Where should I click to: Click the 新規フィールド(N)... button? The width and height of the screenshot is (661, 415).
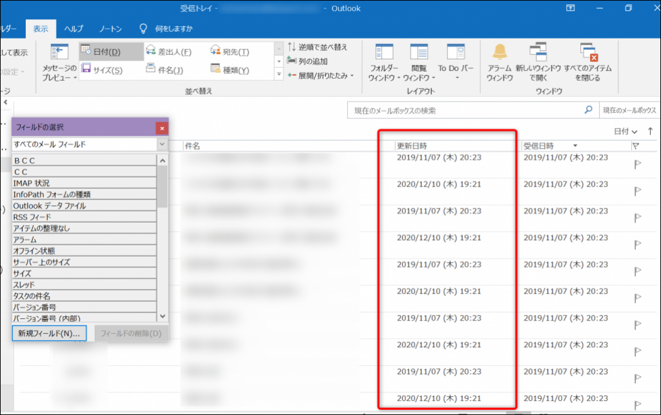coord(49,333)
